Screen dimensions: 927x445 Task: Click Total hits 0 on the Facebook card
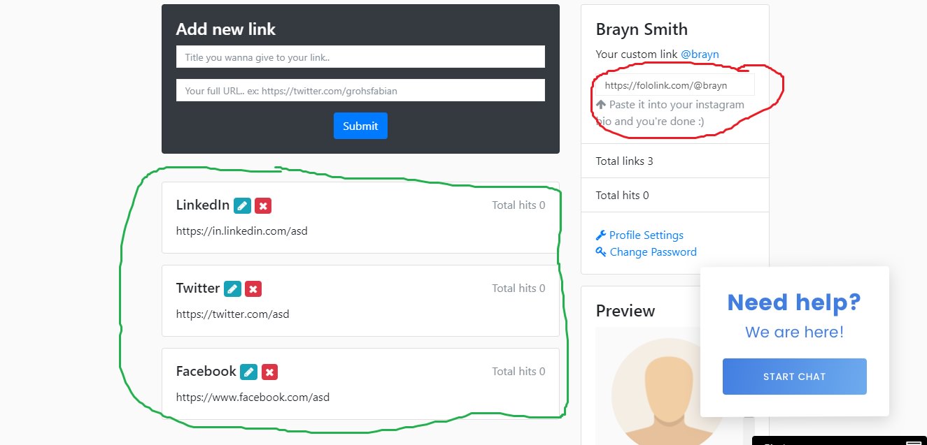(x=518, y=372)
